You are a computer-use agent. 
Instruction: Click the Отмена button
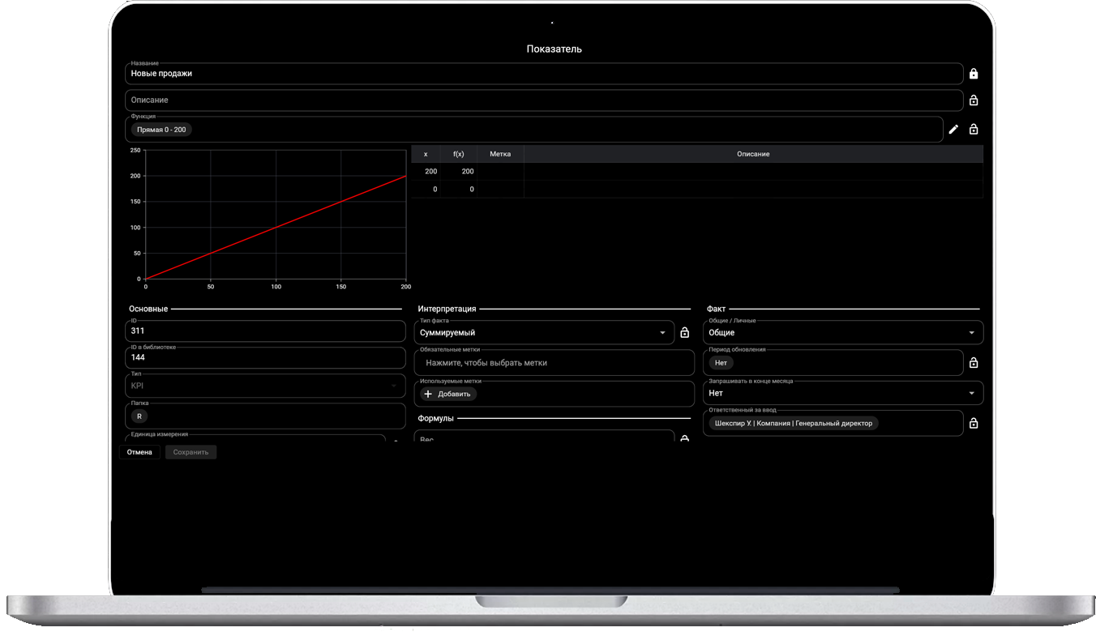tap(139, 452)
